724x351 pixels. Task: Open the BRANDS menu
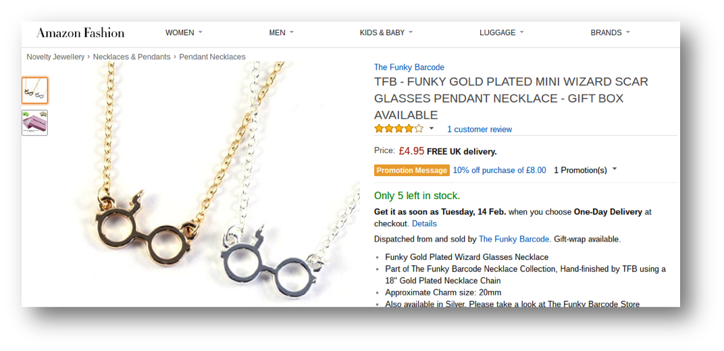click(x=610, y=32)
